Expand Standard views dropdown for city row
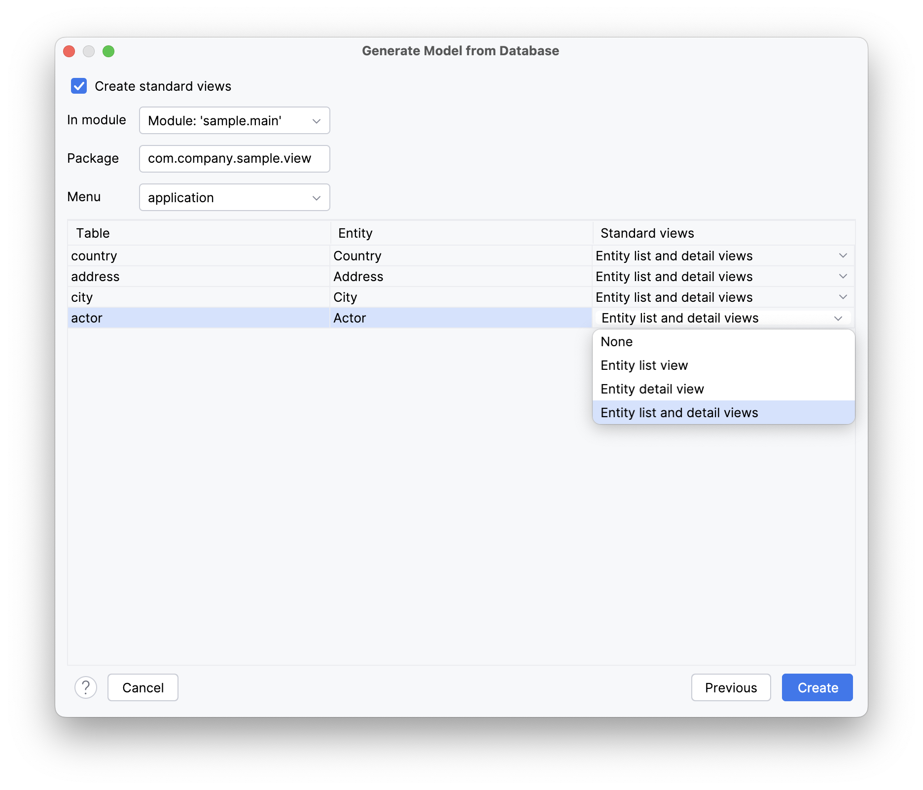The height and width of the screenshot is (790, 923). pyautogui.click(x=843, y=297)
